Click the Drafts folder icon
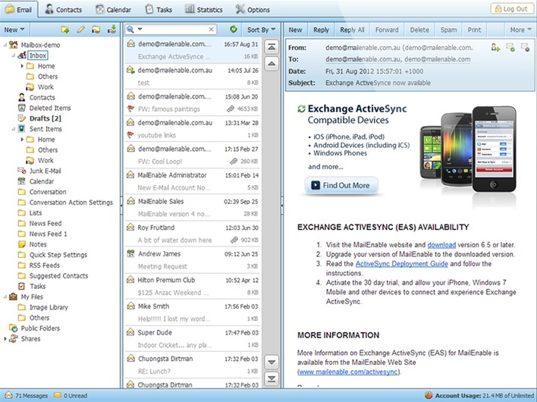 coord(21,118)
